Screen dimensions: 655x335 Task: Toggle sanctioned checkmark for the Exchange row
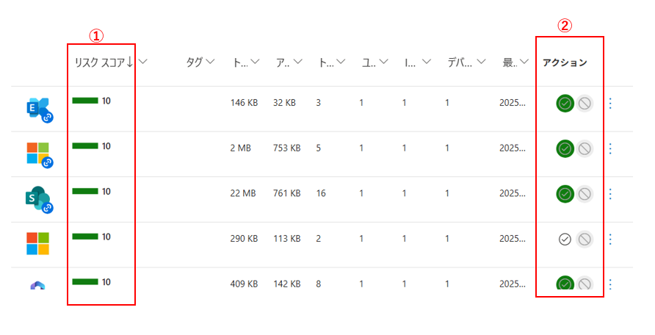point(565,103)
